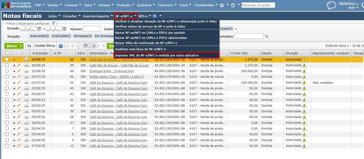Viewport: 364px width, 159px height.
Task: Edit invoice number 55 with pencil icon
Action: click(x=19, y=83)
